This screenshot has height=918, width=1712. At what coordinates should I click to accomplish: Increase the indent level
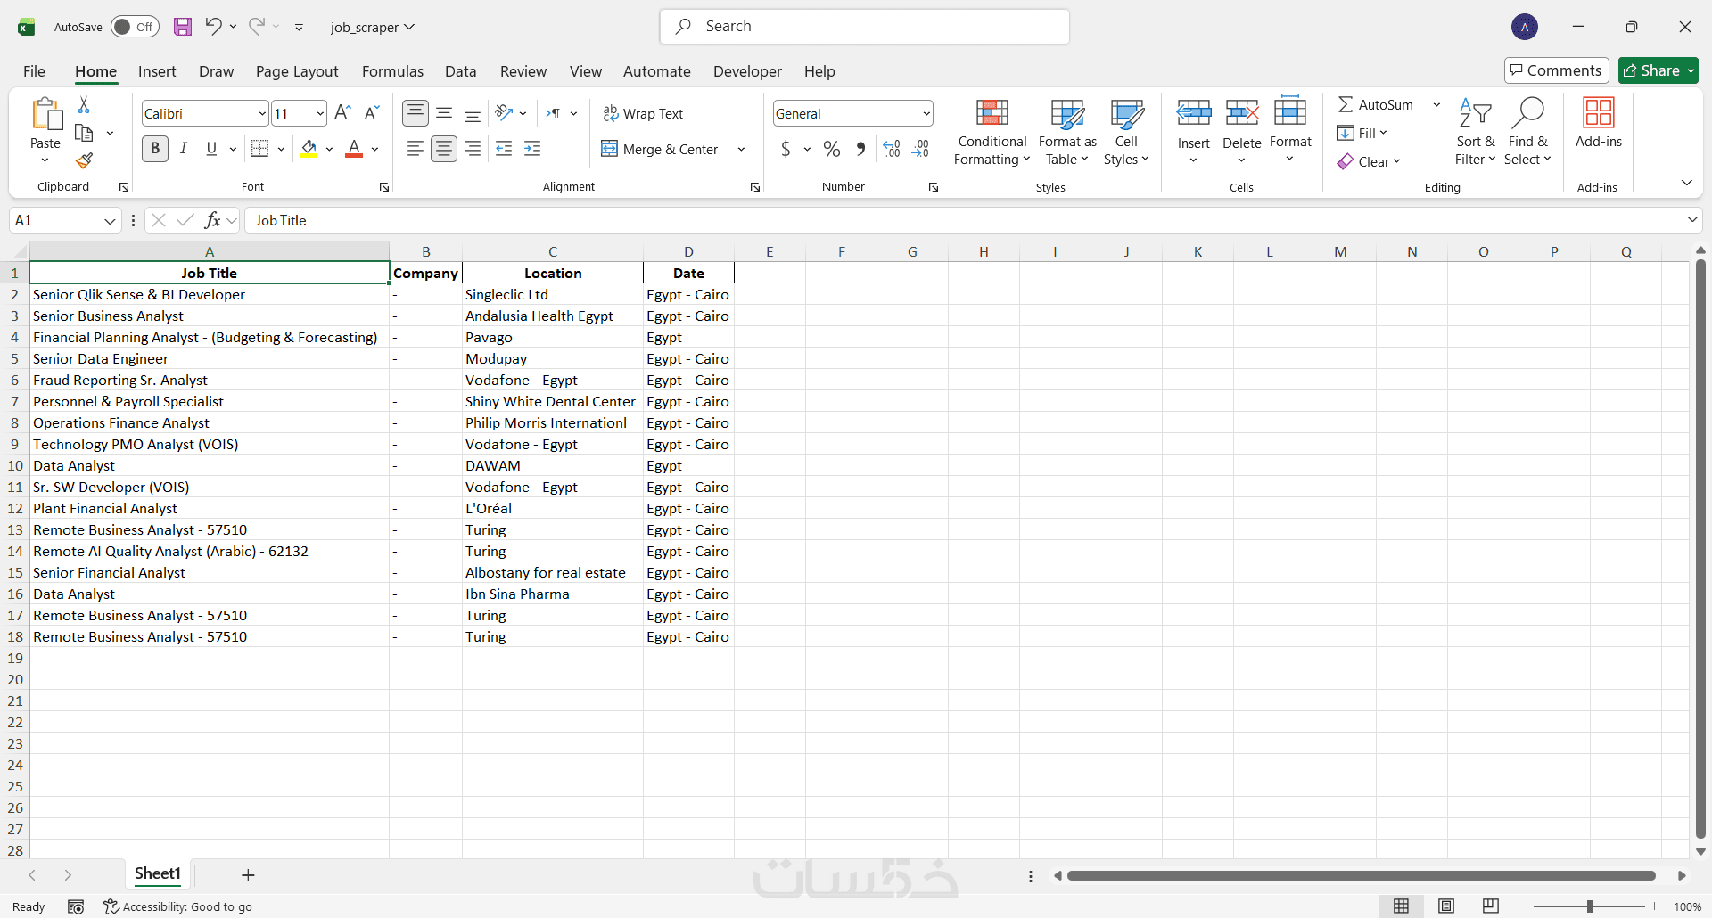[x=532, y=149]
